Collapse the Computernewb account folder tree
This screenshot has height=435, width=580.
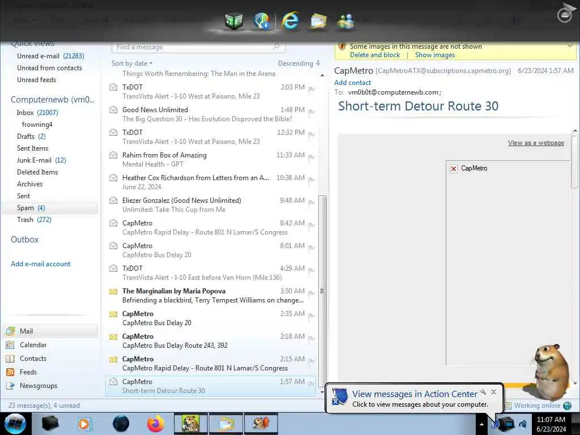53,100
